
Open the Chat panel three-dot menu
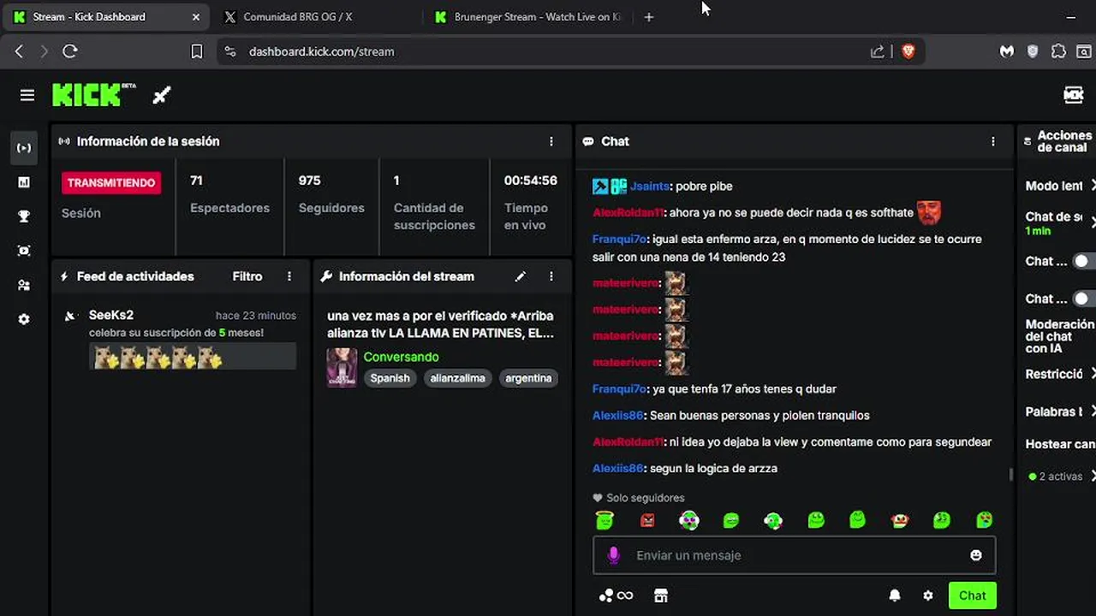click(993, 141)
